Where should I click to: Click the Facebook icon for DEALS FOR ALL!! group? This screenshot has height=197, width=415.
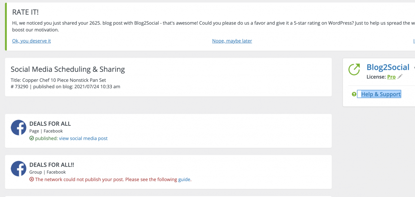pyautogui.click(x=18, y=168)
